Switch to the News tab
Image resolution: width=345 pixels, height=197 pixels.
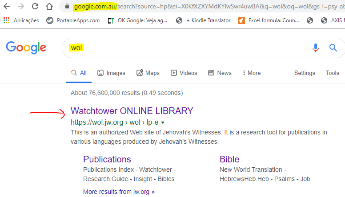click(x=220, y=73)
